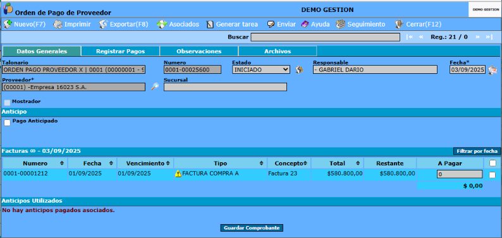Screen dimensions: 502x238
Task: Click the Sucursal field
Action: tap(225, 87)
